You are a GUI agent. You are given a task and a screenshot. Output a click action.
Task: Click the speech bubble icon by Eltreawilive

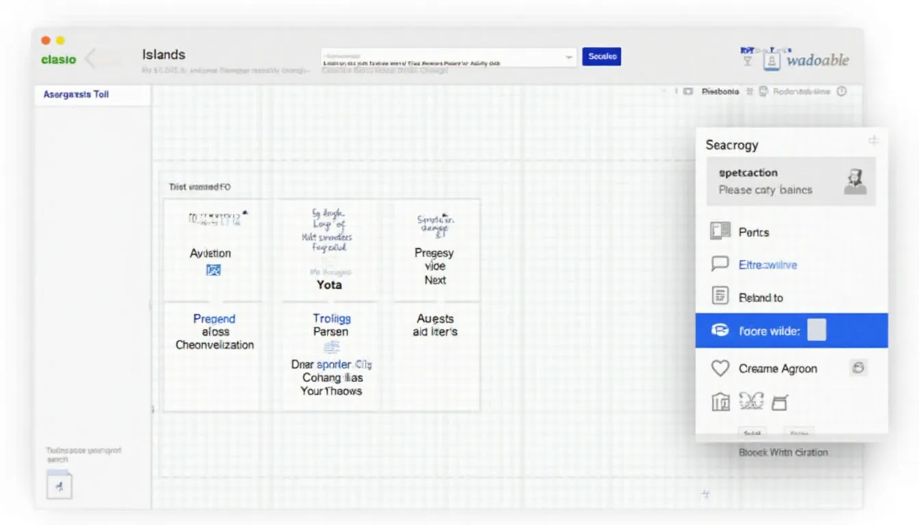pos(720,264)
